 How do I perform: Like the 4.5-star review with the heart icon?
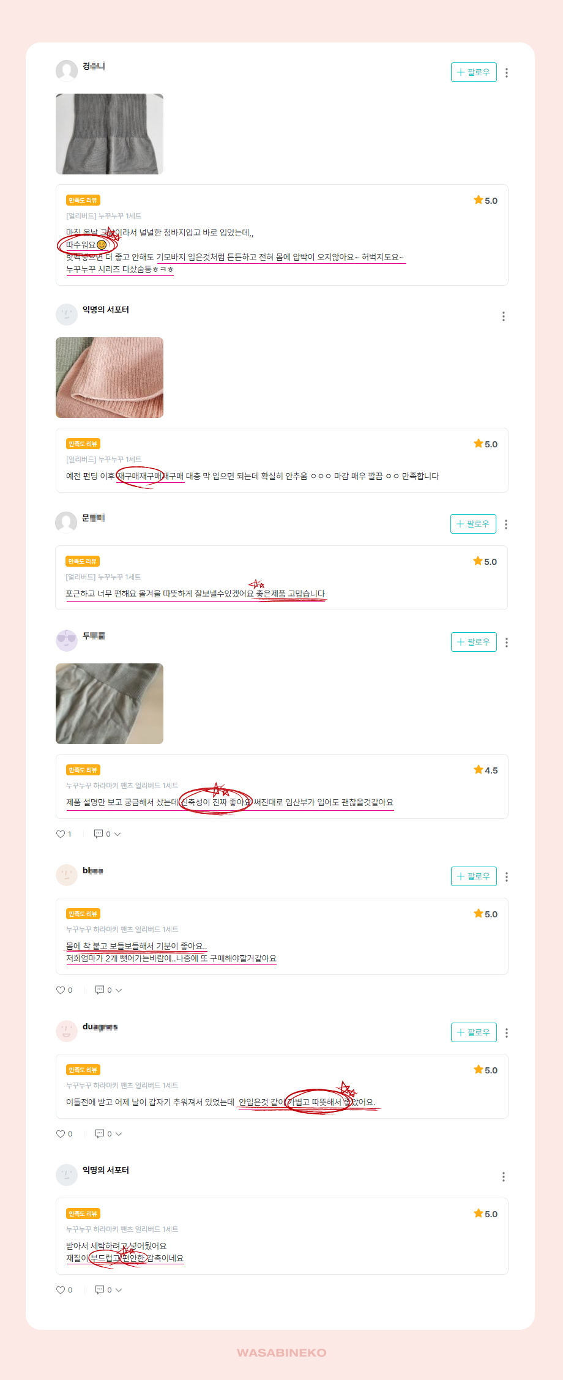click(x=61, y=834)
